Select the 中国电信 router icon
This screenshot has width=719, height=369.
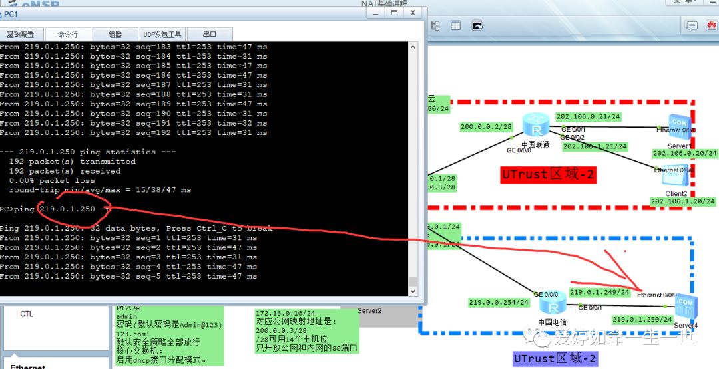click(553, 303)
